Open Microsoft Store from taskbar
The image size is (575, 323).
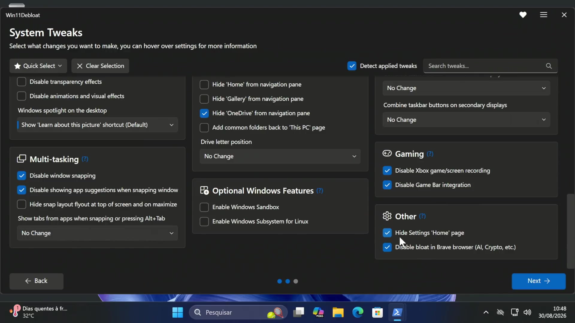(x=377, y=313)
